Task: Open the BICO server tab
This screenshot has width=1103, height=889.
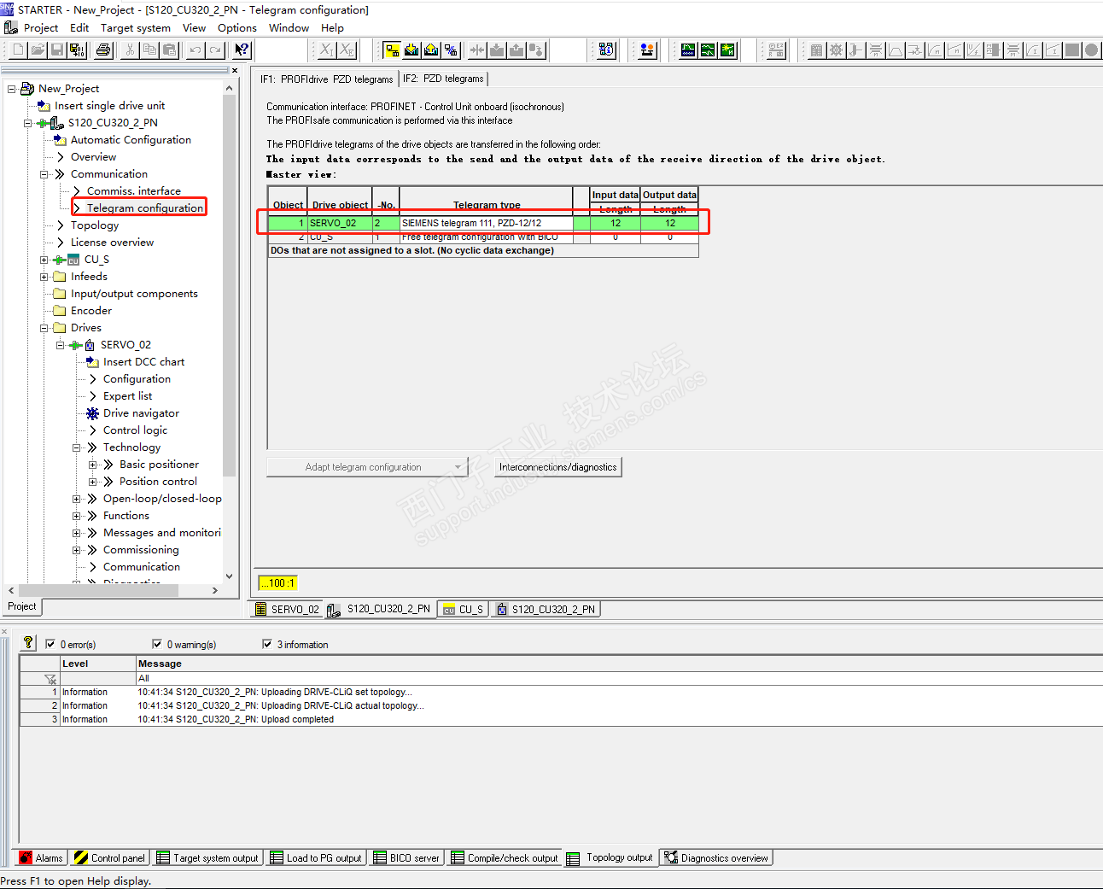Action: coord(407,858)
